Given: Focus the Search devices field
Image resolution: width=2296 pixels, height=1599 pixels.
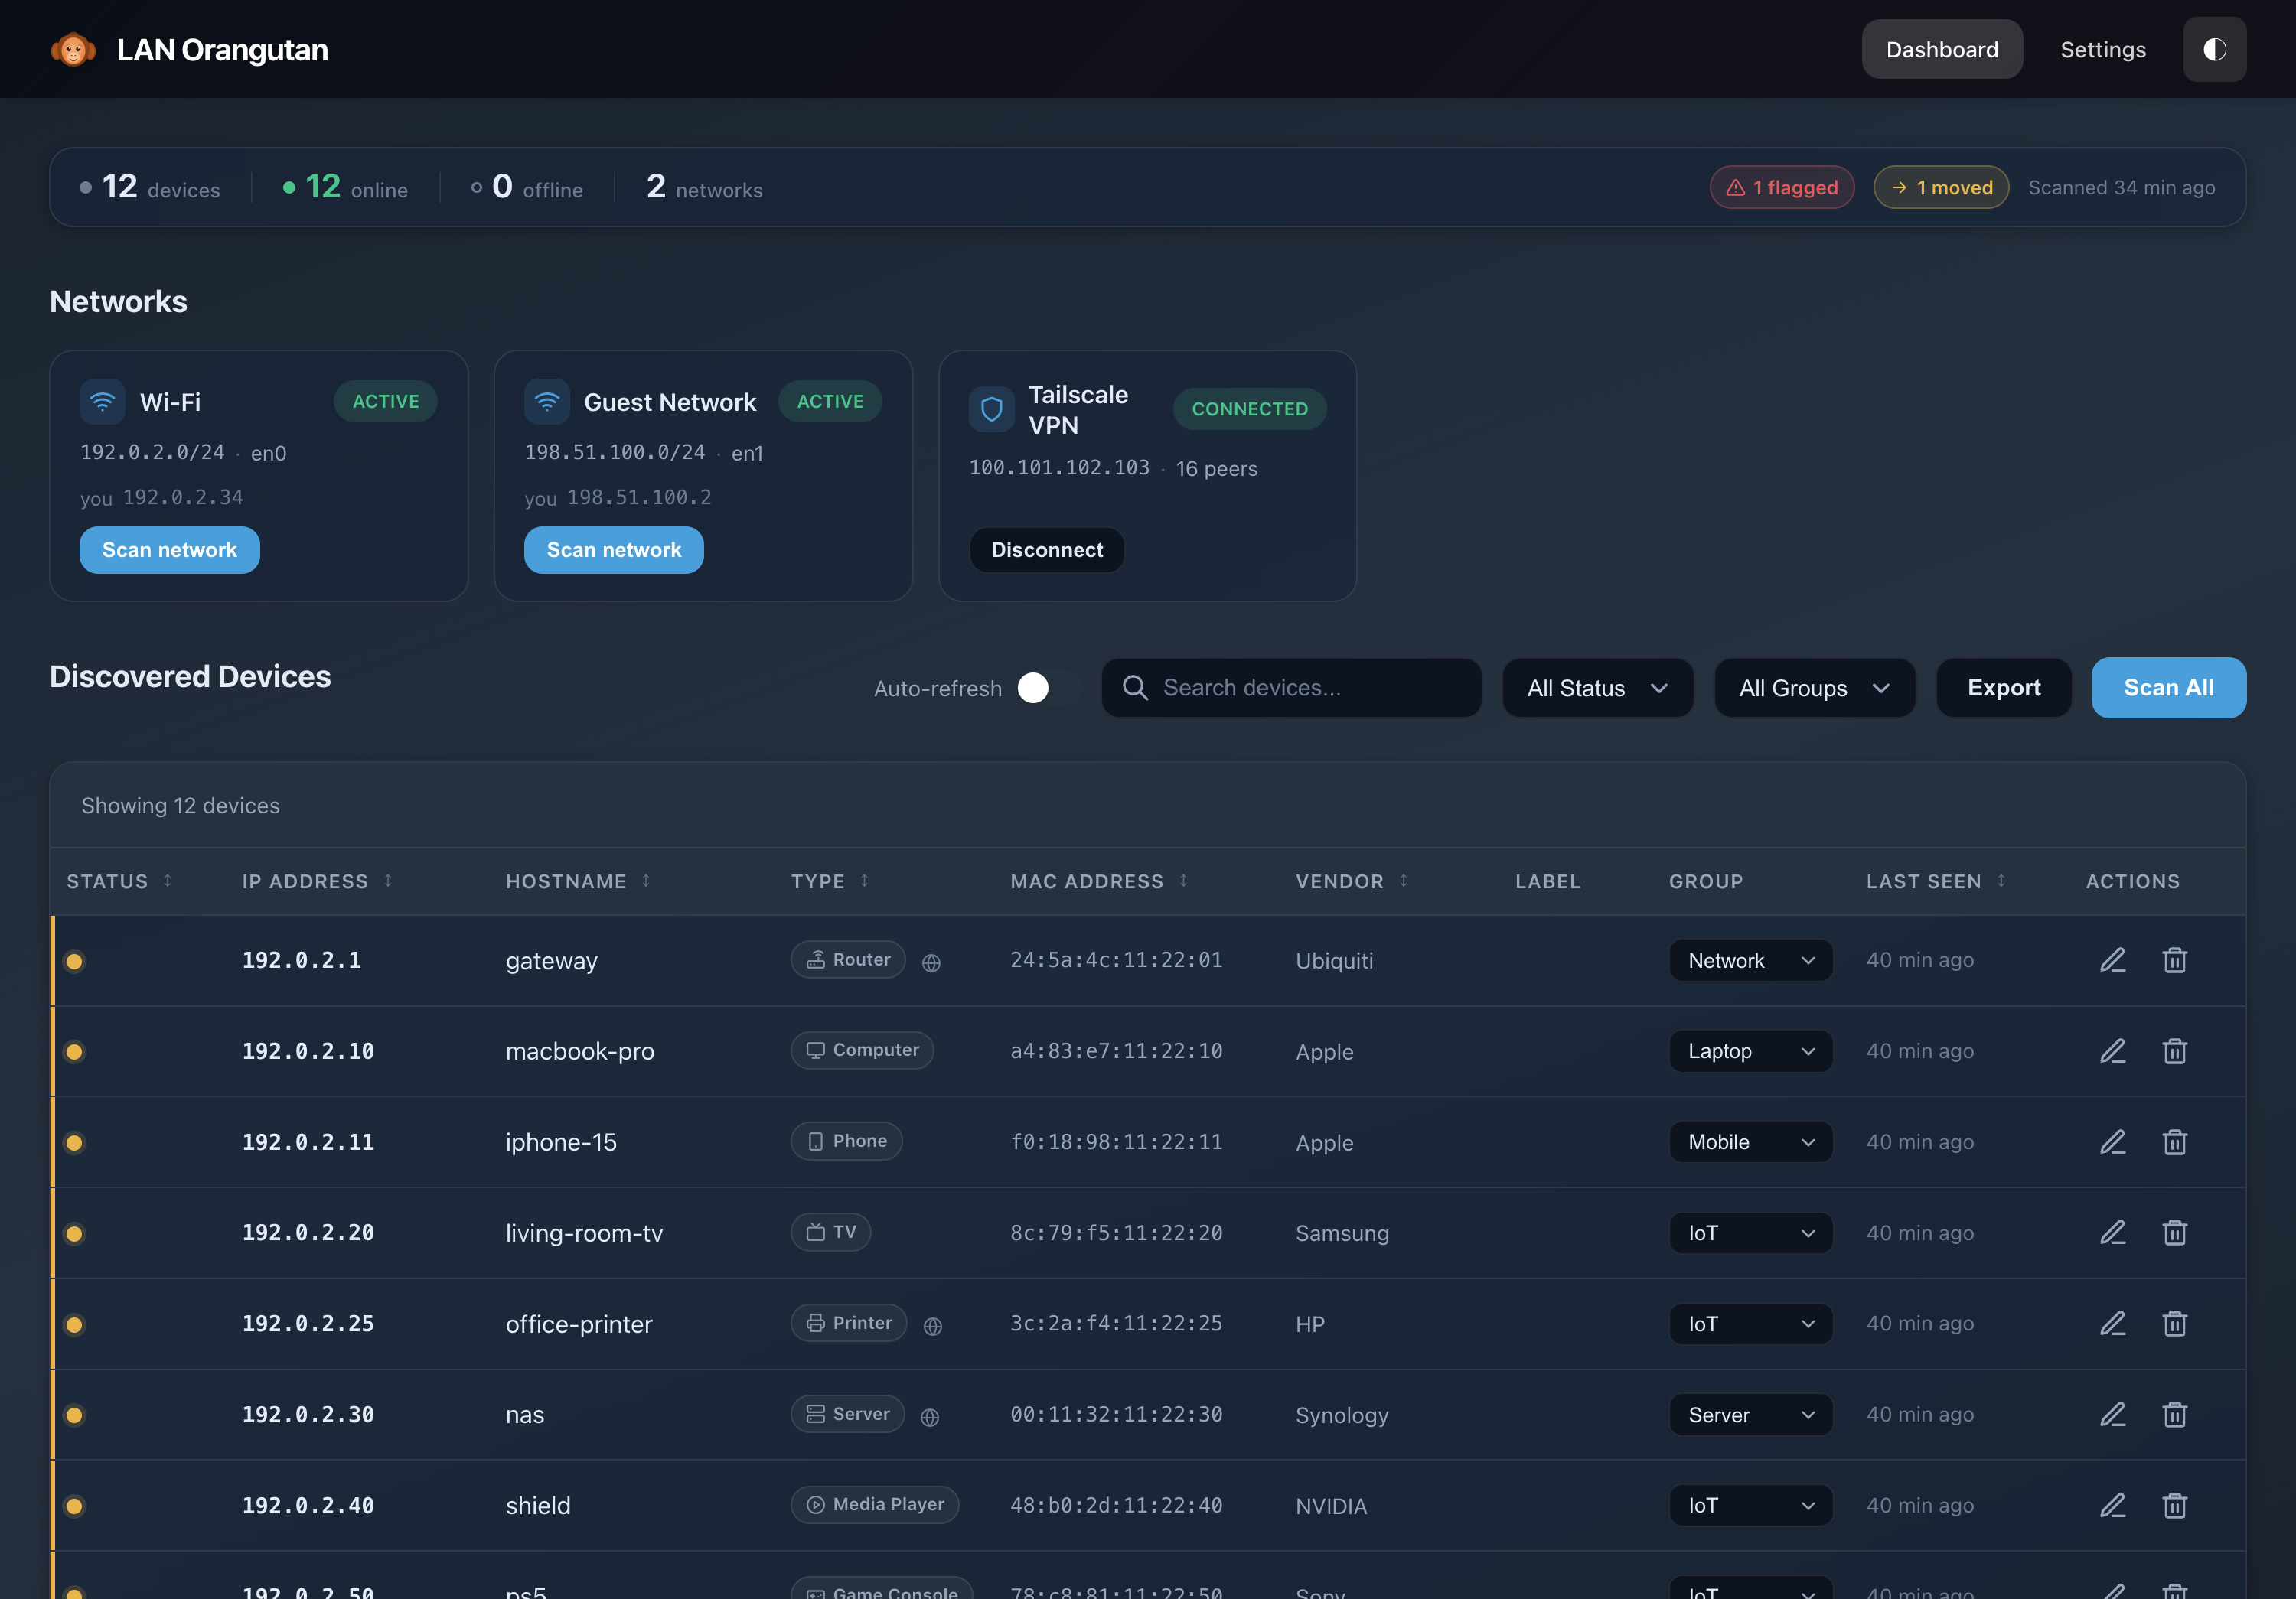Looking at the screenshot, I should 1291,688.
